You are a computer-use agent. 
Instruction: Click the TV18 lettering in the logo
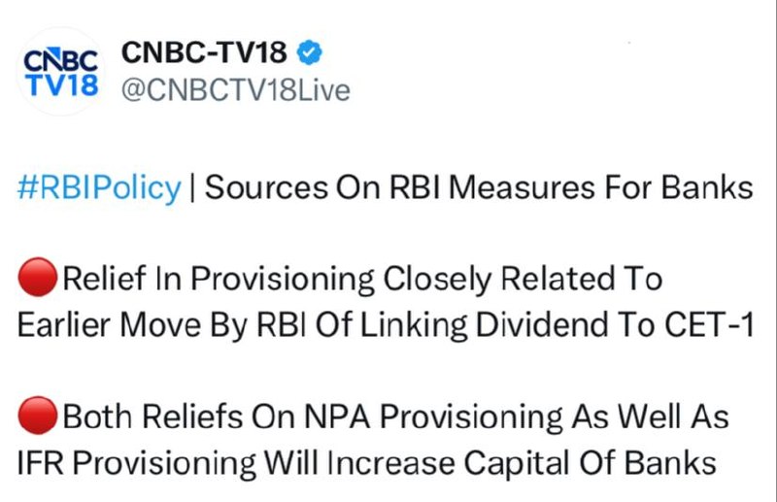tap(61, 84)
